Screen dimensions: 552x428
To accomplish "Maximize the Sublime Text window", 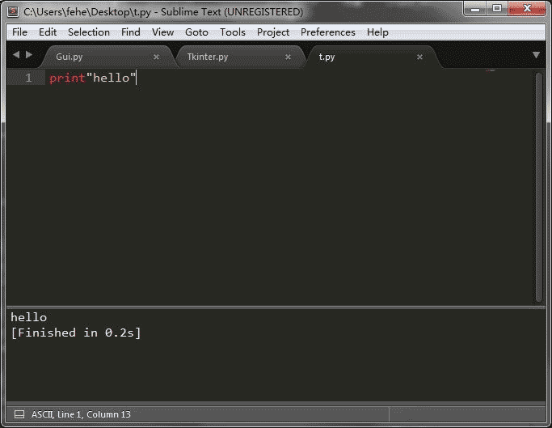I will click(x=497, y=9).
